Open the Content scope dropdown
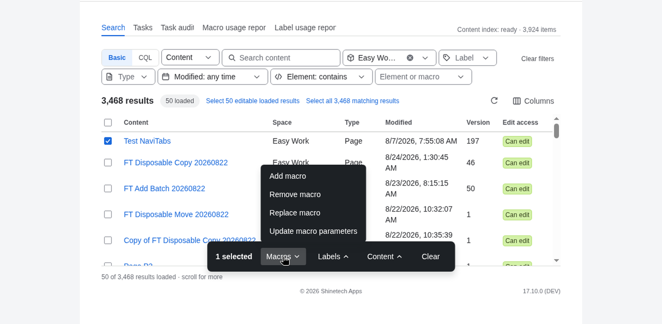Screen dimensions: 662x324 click(190, 58)
